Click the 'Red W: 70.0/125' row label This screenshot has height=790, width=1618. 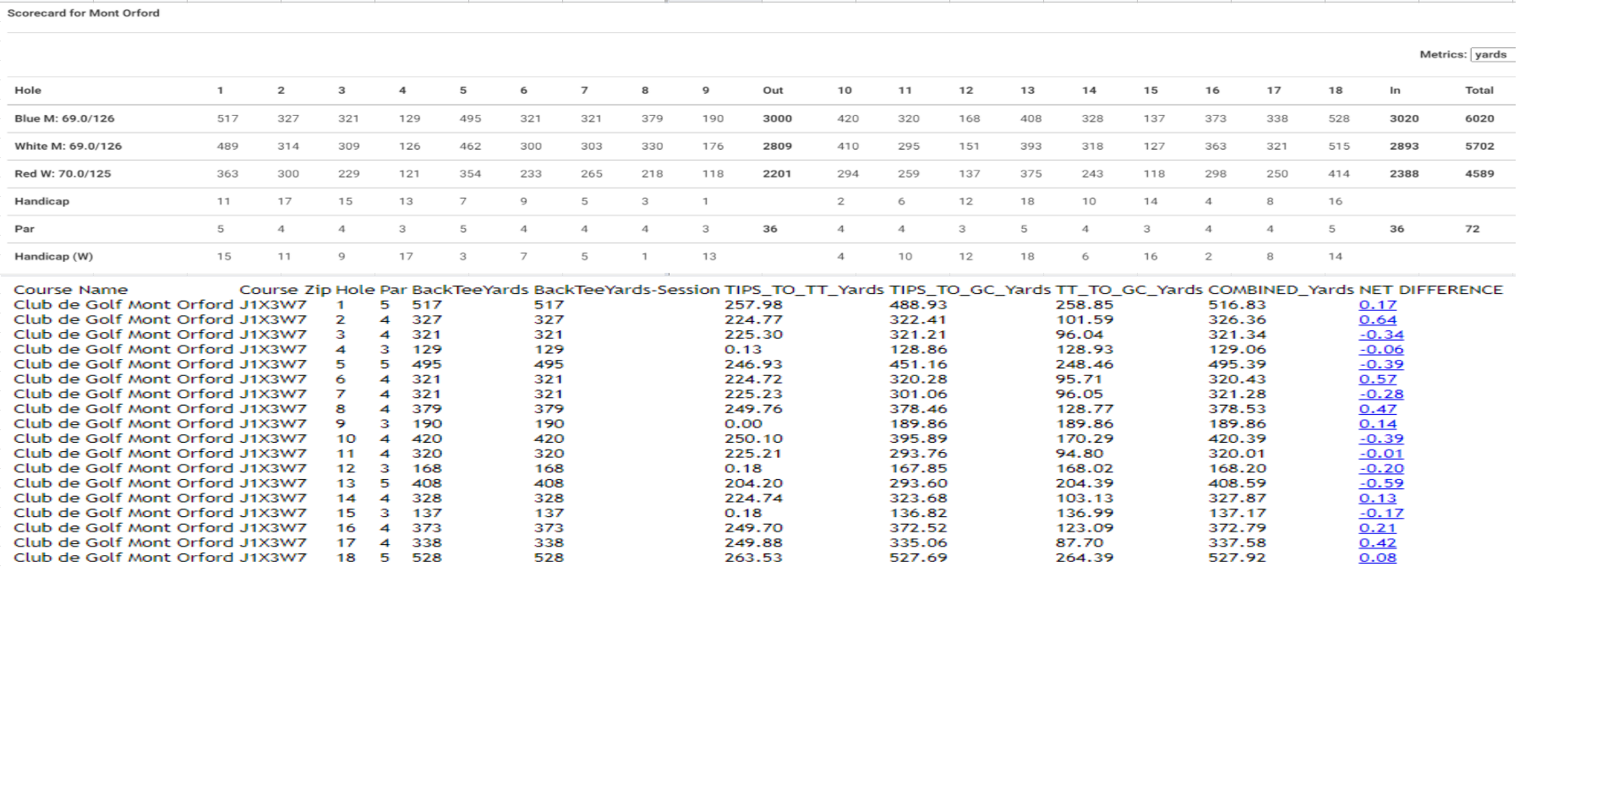(63, 173)
